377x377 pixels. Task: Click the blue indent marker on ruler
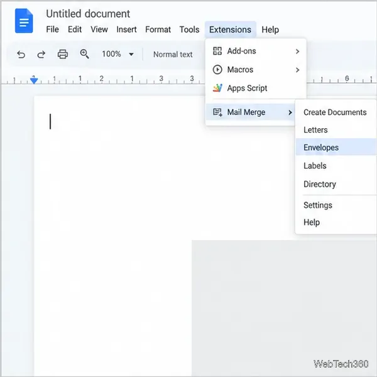(34, 80)
